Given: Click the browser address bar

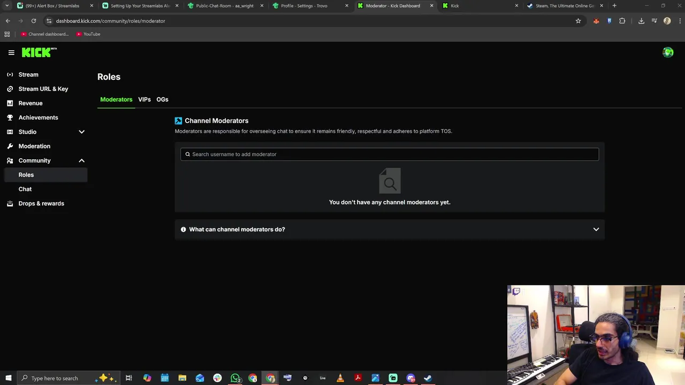Looking at the screenshot, I should click(x=310, y=21).
